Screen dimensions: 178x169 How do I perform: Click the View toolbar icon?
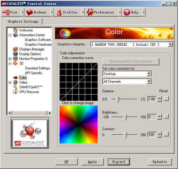coord(6,12)
